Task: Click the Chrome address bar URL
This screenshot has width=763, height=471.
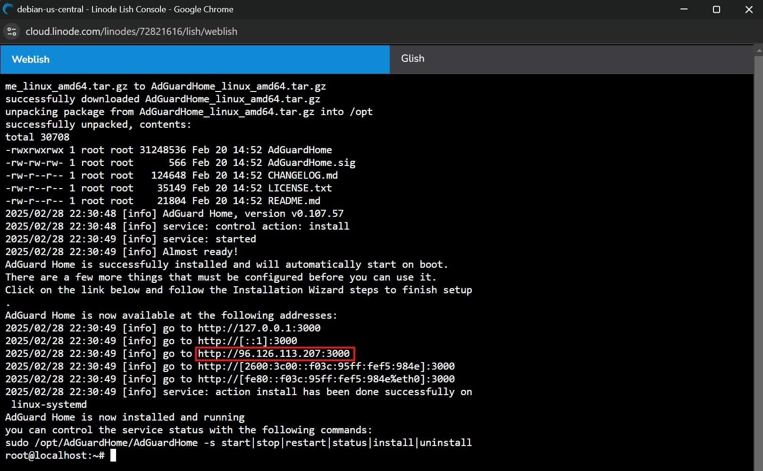Action: click(x=132, y=32)
